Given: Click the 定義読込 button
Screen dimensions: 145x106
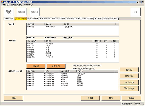Looking at the screenshot, I should click(22, 12).
